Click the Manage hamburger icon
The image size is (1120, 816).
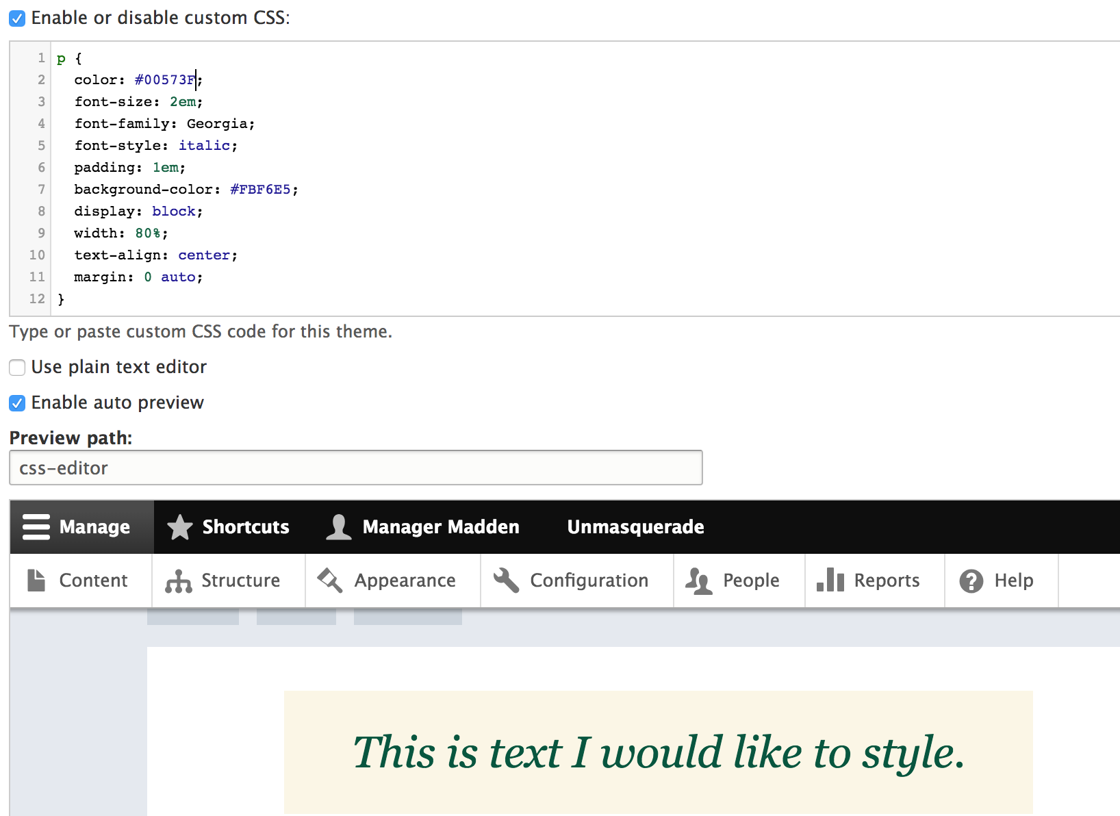coord(36,527)
